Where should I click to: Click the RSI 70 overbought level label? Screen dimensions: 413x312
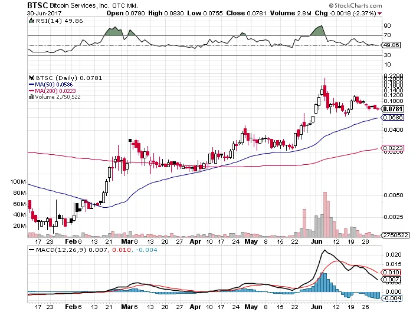click(388, 35)
